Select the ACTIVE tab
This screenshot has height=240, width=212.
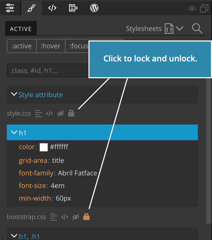[21, 28]
